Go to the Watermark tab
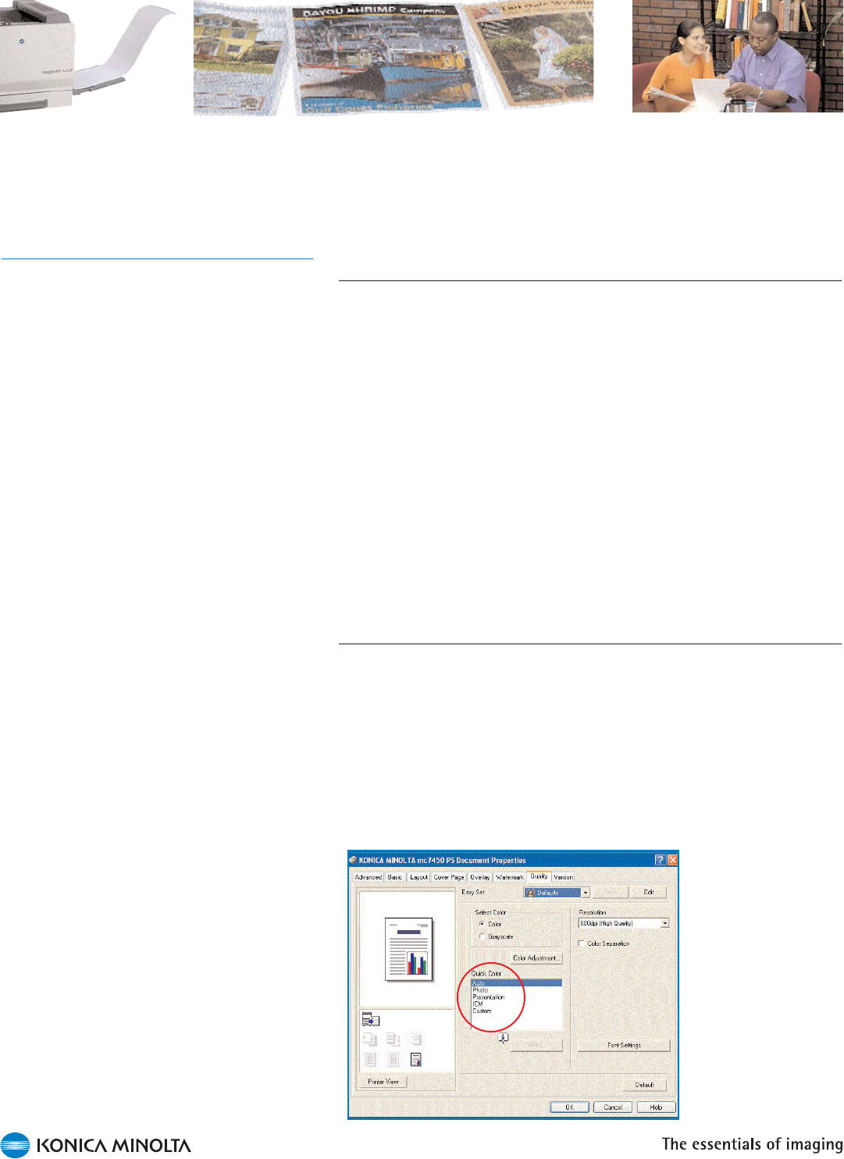Image resolution: width=844 pixels, height=1159 pixels. click(x=509, y=877)
